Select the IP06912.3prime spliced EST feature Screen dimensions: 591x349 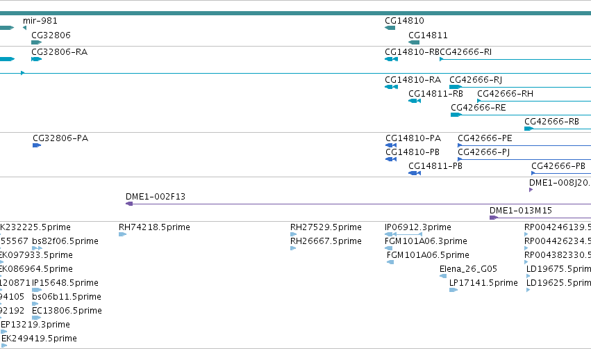point(403,234)
